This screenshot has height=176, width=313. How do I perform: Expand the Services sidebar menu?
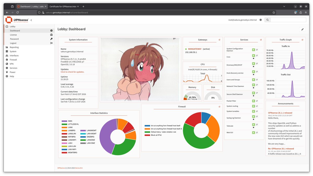[x=29, y=68]
